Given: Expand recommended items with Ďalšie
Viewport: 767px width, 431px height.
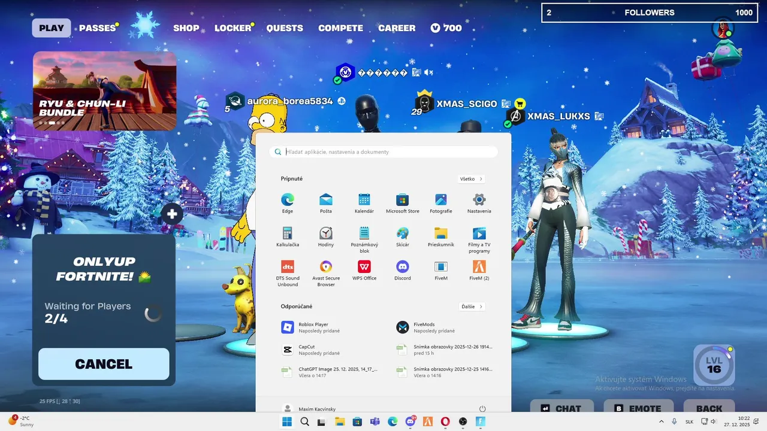Looking at the screenshot, I should click(472, 306).
